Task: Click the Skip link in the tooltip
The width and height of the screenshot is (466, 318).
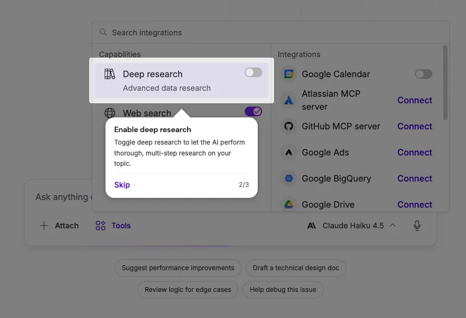Action: click(122, 185)
